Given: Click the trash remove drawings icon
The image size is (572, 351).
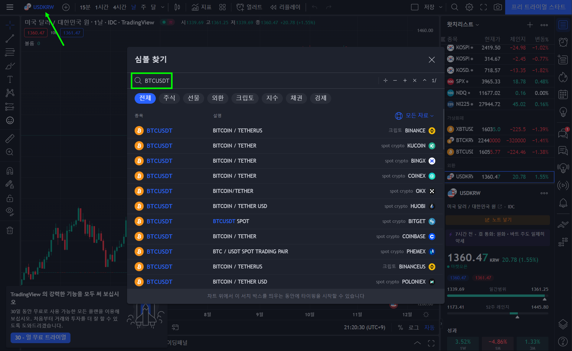Looking at the screenshot, I should coord(10,230).
